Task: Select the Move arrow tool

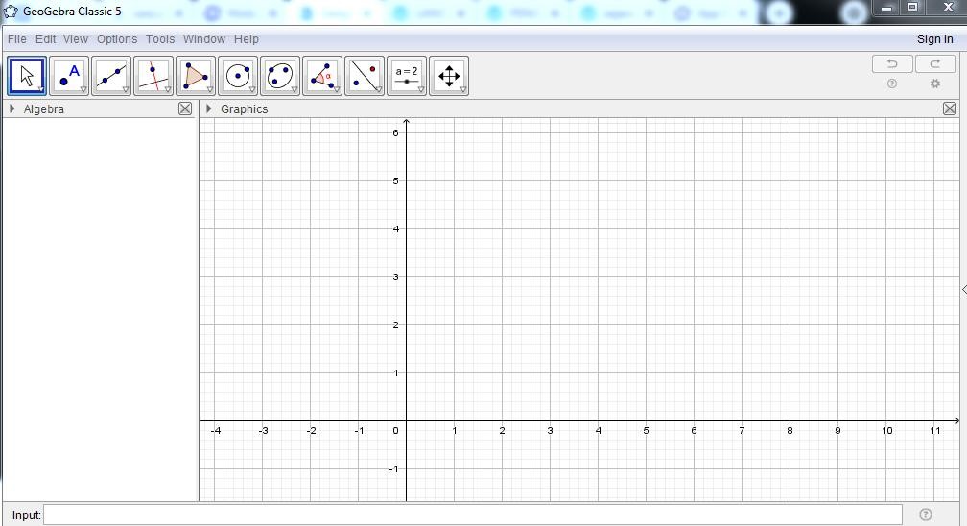Action: click(x=27, y=75)
